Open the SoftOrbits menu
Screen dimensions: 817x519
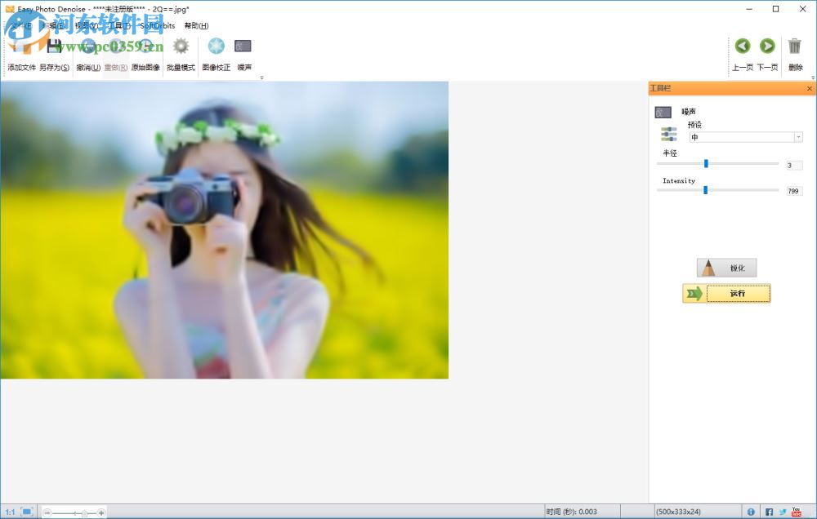click(x=154, y=25)
